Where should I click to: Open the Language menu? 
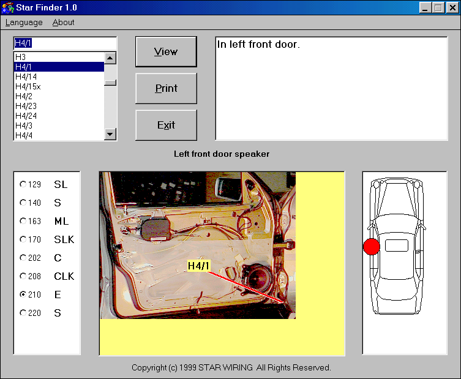pyautogui.click(x=24, y=22)
